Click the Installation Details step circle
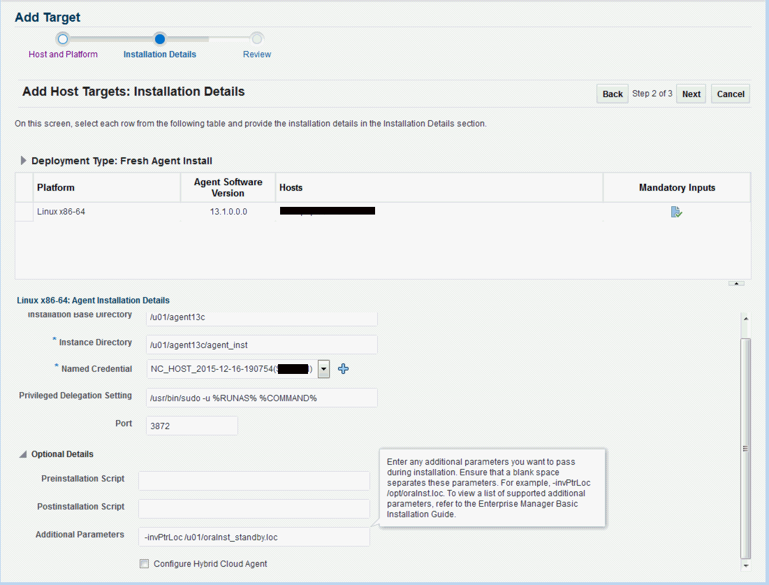 click(160, 38)
